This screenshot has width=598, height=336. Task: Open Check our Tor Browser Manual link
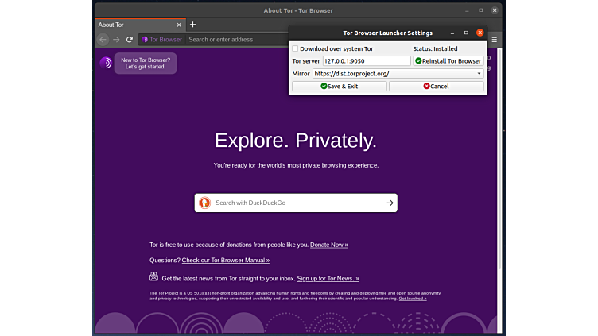click(x=225, y=260)
